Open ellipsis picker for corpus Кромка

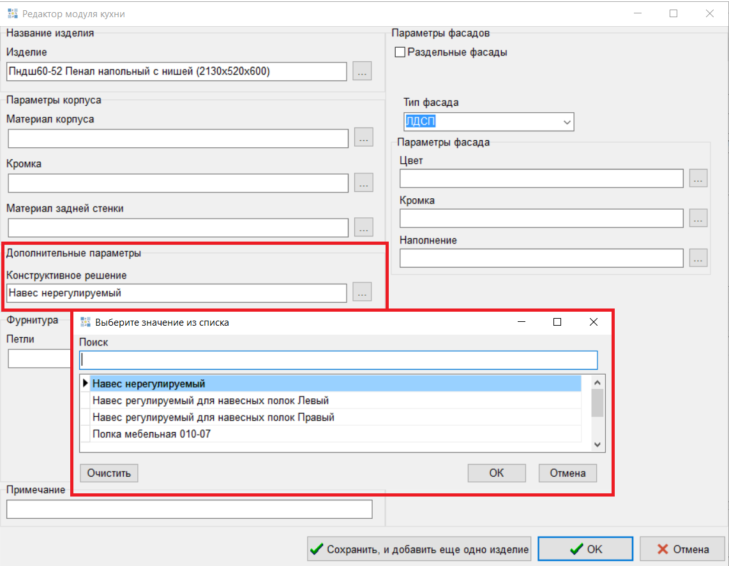[363, 183]
